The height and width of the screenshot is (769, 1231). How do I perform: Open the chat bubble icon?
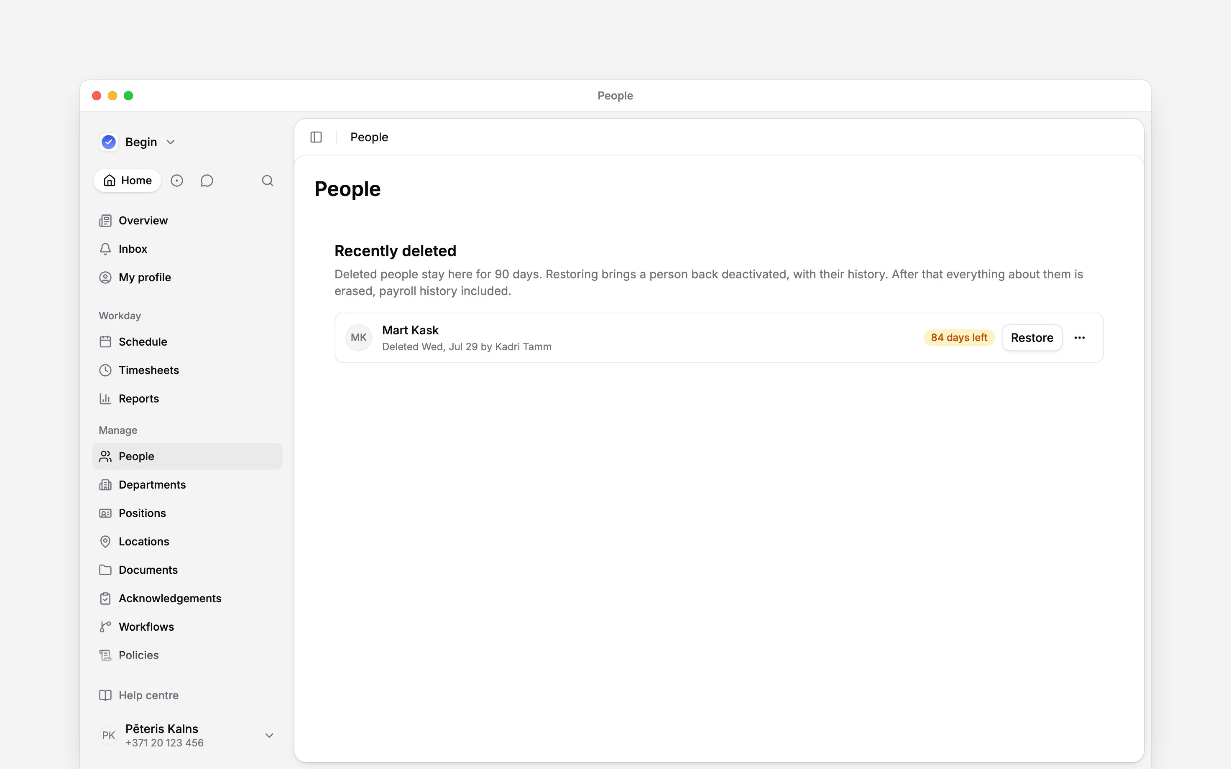click(207, 181)
